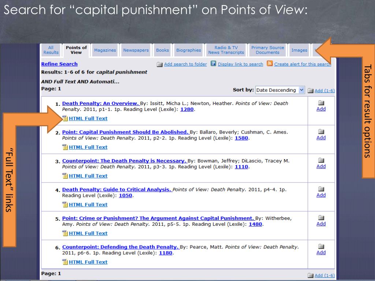
Task: Open HTML Full Text for Death Penalty: An Overview
Action: (88, 119)
